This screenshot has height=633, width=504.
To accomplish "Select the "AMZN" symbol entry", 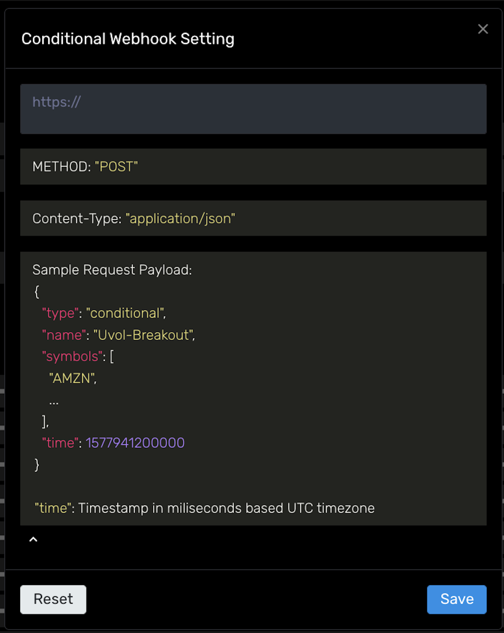I will (x=72, y=378).
